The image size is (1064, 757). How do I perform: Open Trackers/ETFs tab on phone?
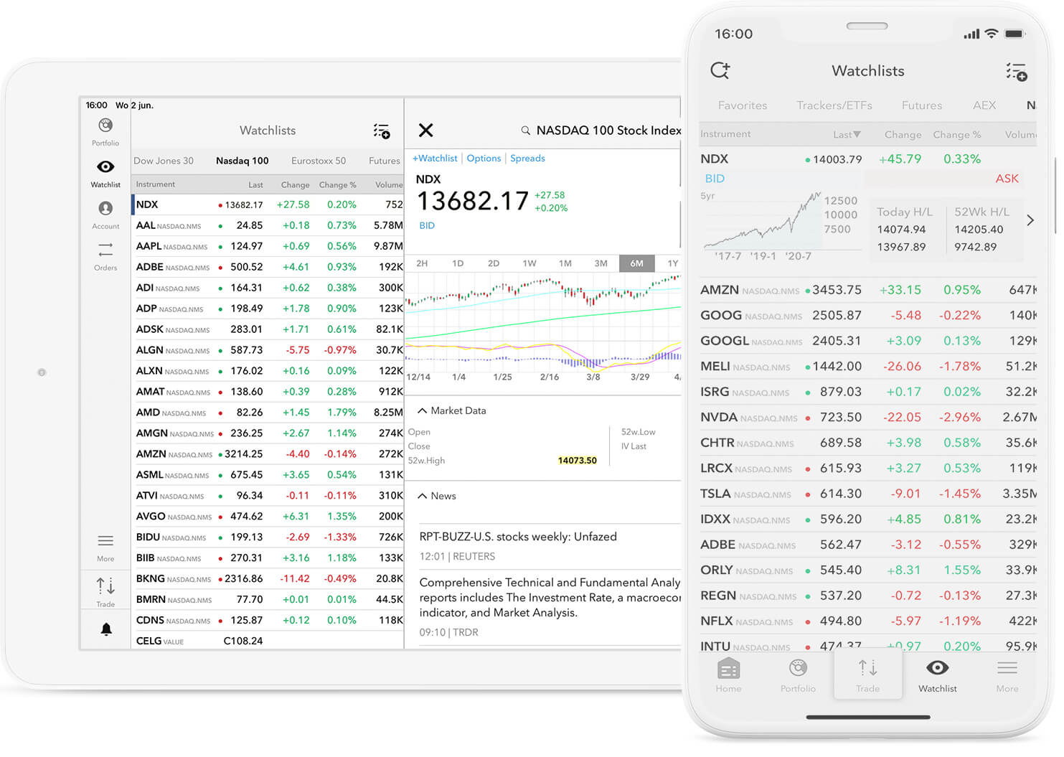pos(834,105)
